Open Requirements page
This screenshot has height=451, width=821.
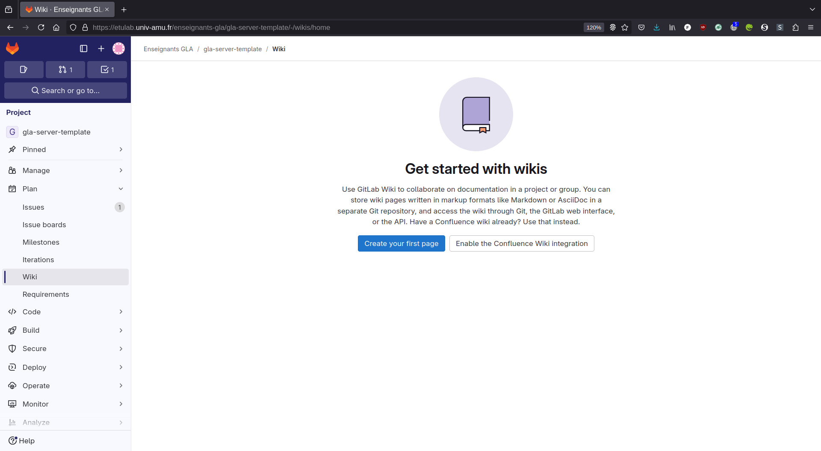(x=65, y=294)
